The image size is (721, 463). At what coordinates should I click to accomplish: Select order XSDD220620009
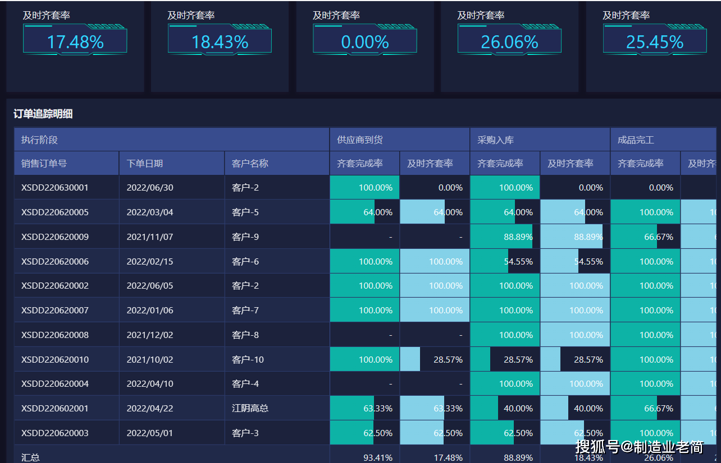click(55, 237)
